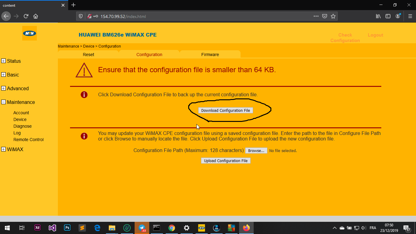Go back with the browser back arrow
Screen dimensions: 416x234
6,16
